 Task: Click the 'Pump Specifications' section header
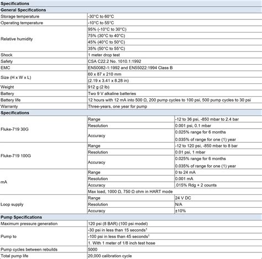coord(21,217)
